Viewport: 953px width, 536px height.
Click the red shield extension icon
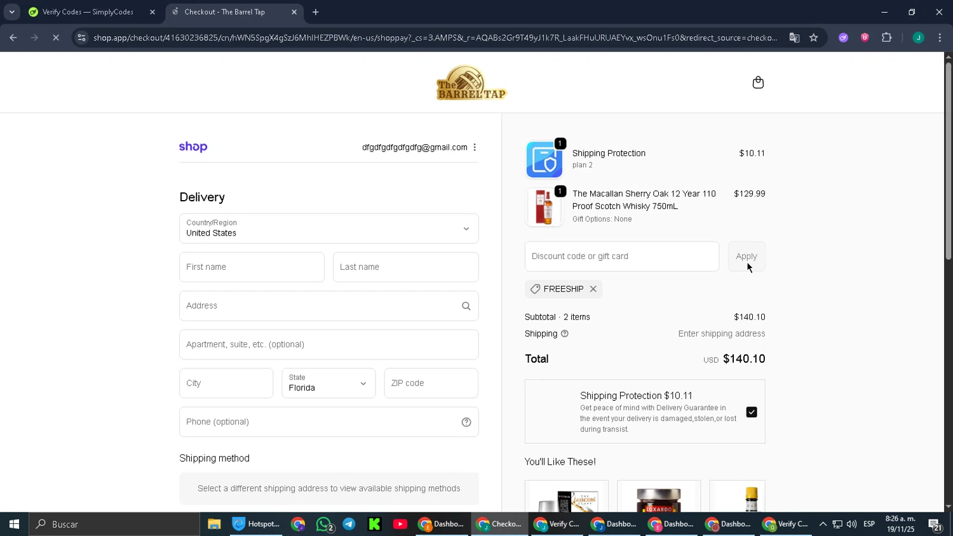pyautogui.click(x=865, y=37)
